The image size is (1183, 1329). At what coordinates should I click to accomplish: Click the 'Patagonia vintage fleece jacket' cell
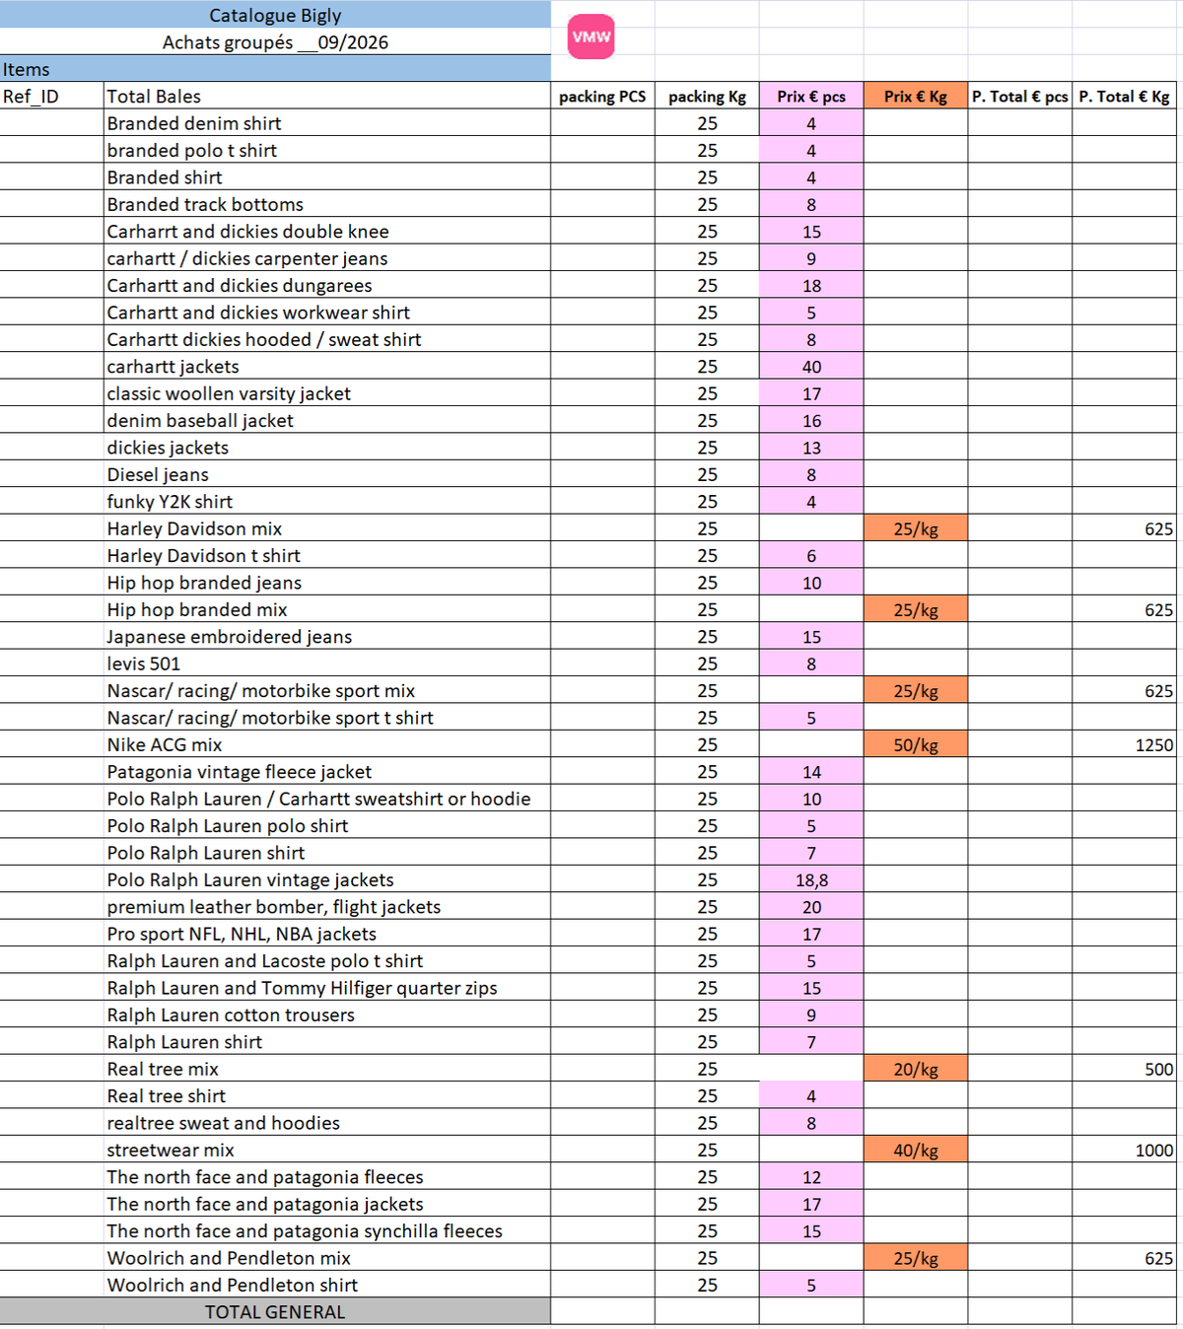[327, 771]
